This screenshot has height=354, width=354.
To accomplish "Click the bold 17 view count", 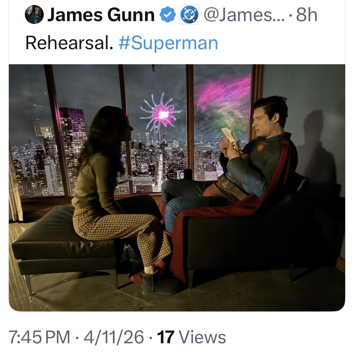I will click(166, 337).
